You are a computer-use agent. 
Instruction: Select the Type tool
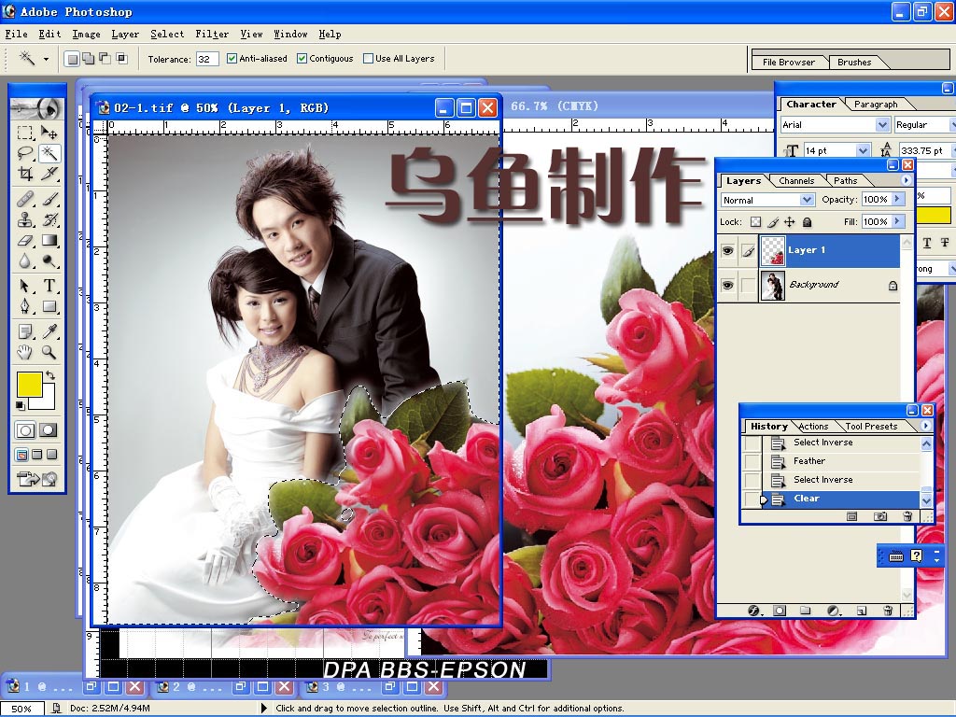tap(49, 286)
